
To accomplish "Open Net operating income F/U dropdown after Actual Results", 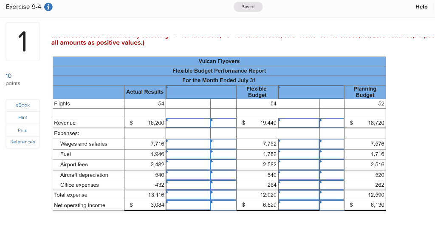I will coord(223,205).
